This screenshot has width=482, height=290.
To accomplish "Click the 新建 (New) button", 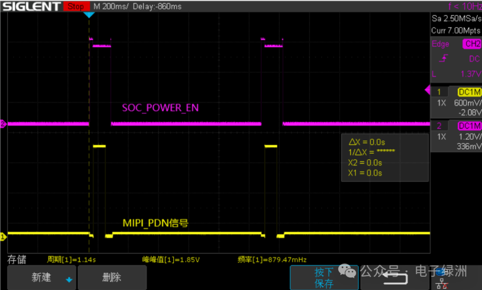I will click(x=42, y=278).
